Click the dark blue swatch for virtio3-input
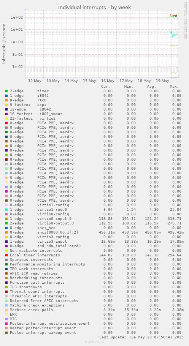Screen dimensions: 189x346 (6, 242)
